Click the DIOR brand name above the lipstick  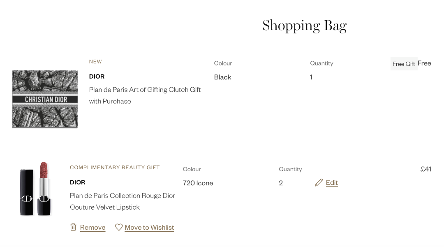click(78, 182)
